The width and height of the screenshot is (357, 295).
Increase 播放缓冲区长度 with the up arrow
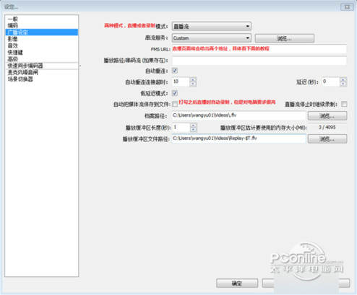(x=194, y=125)
